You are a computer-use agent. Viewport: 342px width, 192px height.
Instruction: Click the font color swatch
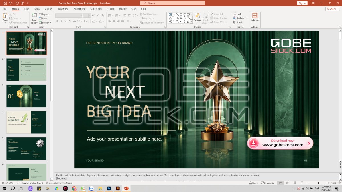[x=100, y=21]
